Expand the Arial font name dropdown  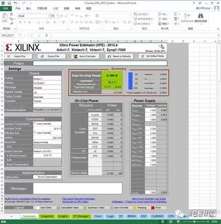click(x=49, y=16)
